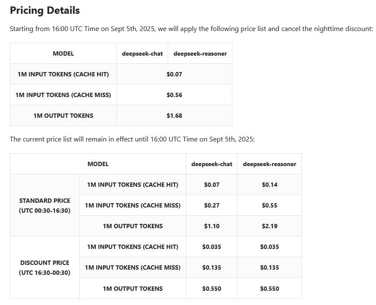Click the "current price list will remain" sentence

tap(132, 139)
